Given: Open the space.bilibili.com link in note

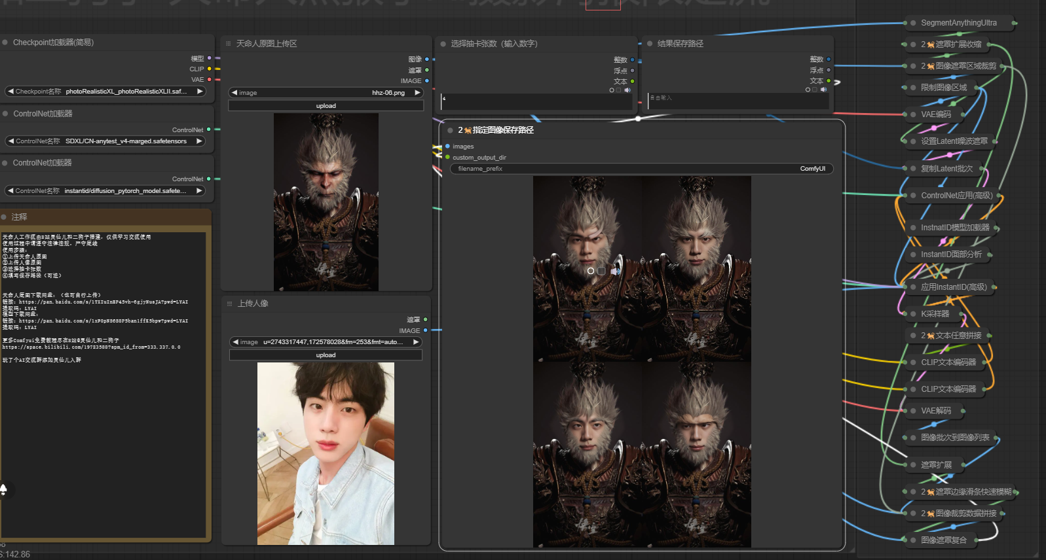Looking at the screenshot, I should [x=91, y=347].
